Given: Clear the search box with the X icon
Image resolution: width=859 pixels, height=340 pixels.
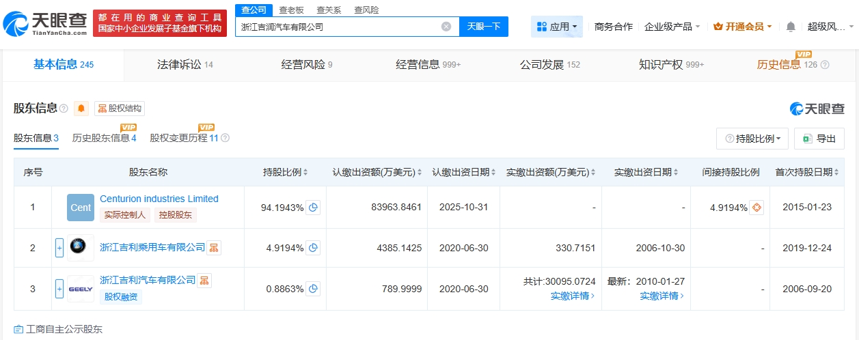Looking at the screenshot, I should [x=446, y=27].
